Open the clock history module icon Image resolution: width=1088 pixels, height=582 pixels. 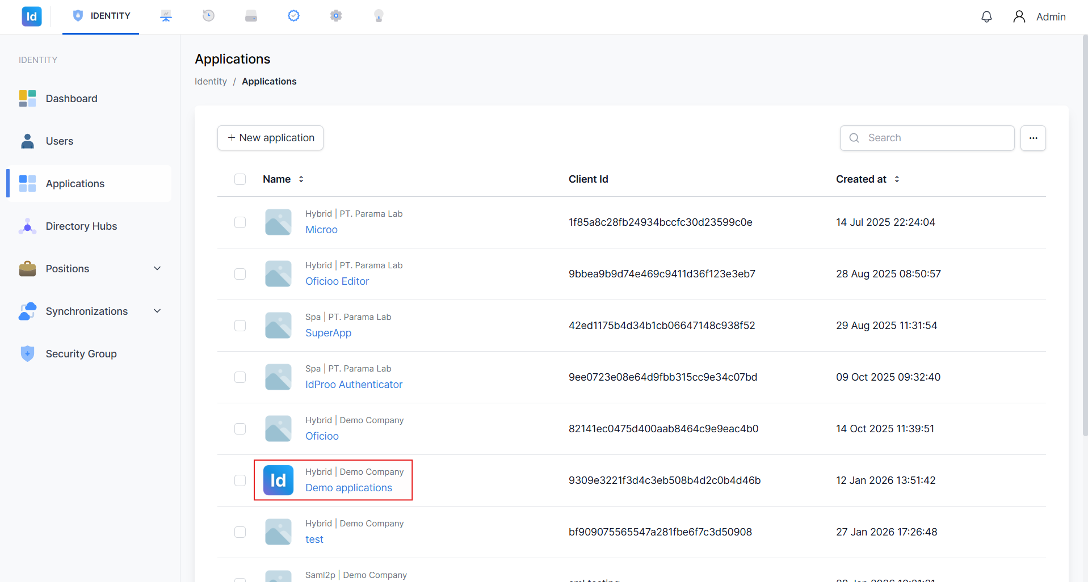(x=208, y=16)
